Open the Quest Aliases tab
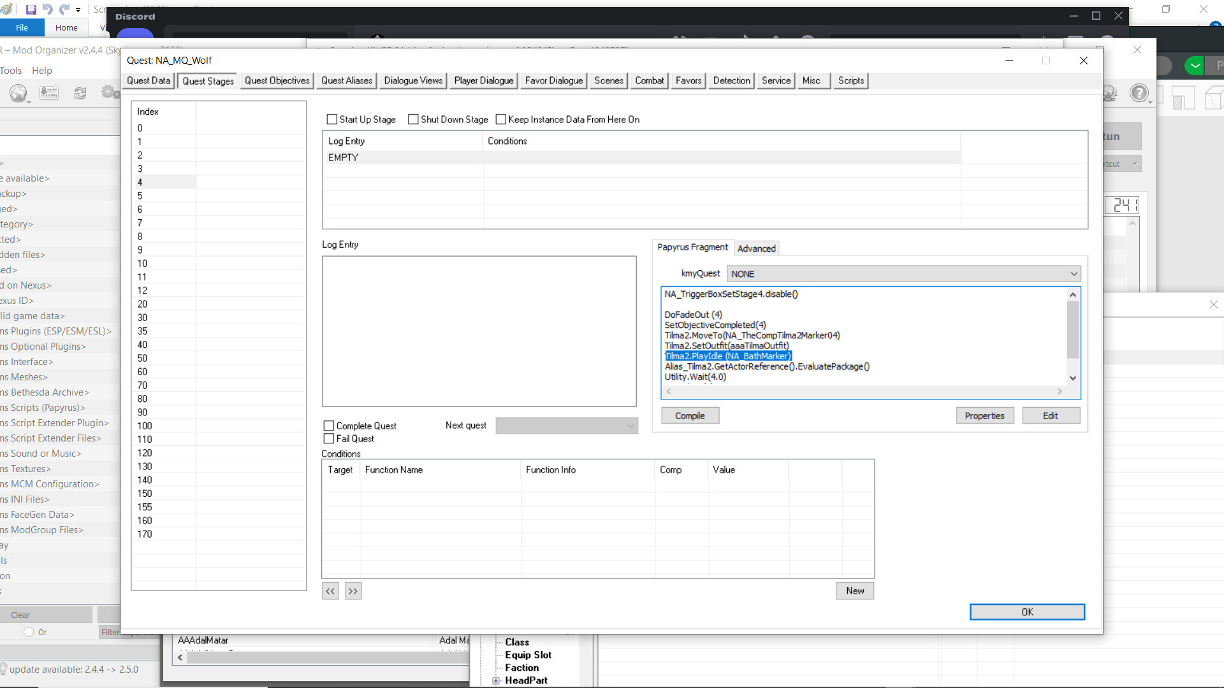1224x688 pixels. pos(347,81)
